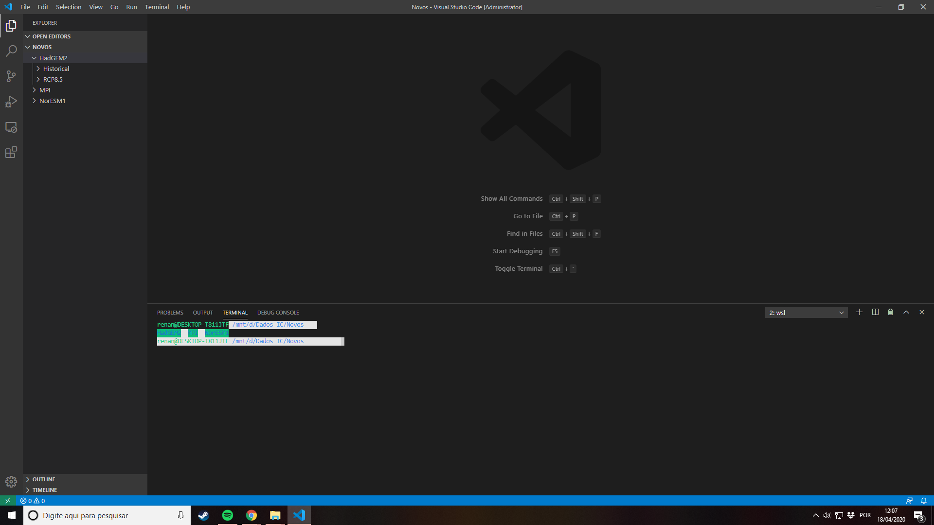
Task: Switch to the Problems tab
Action: 170,313
